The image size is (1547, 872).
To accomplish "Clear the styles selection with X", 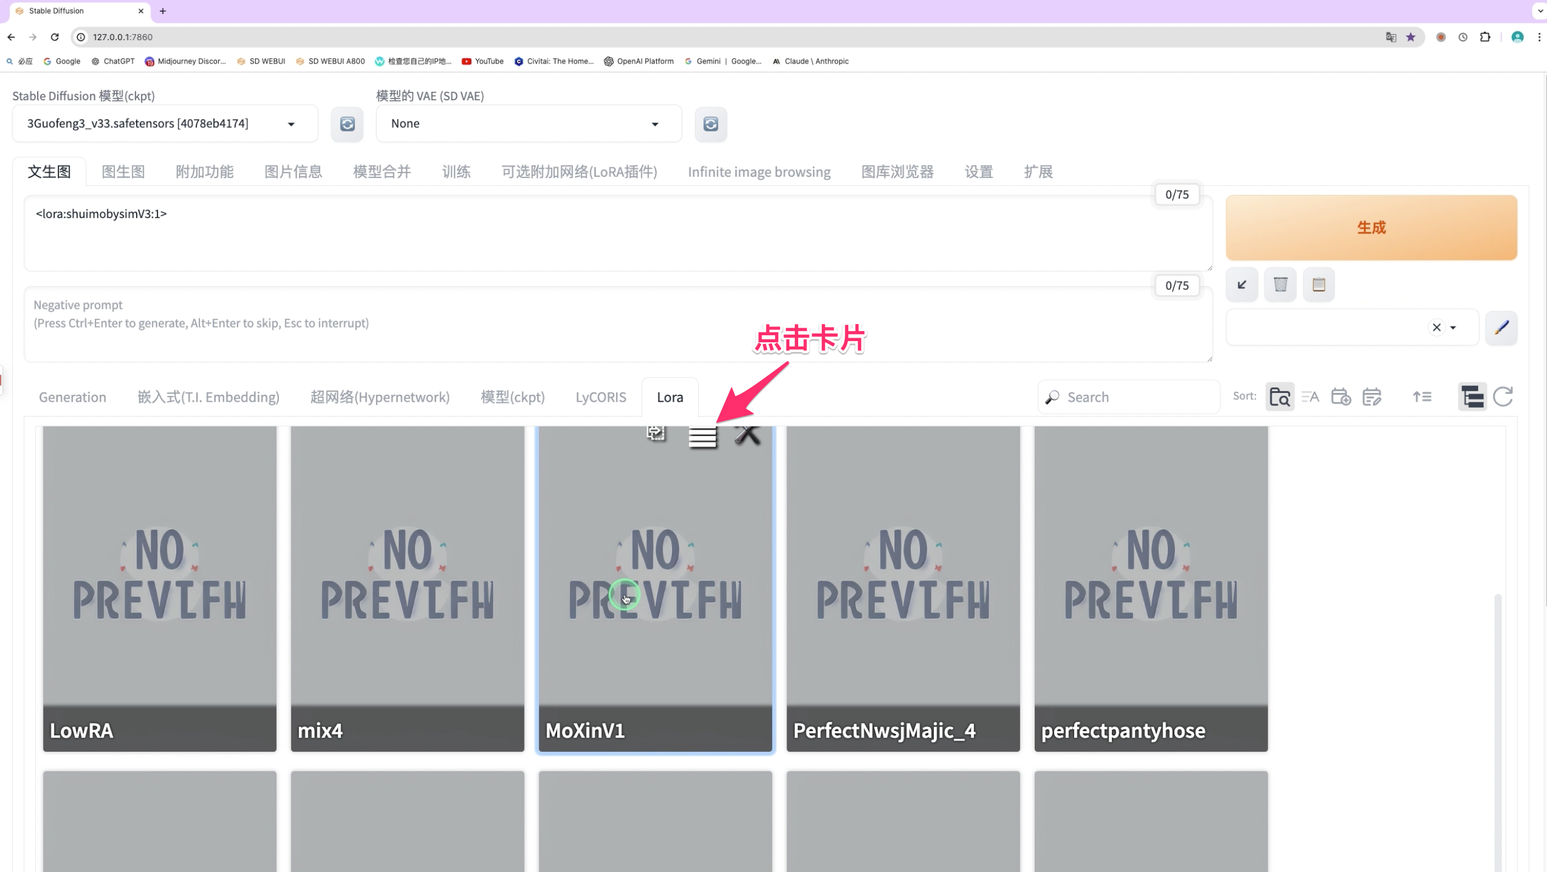I will click(1437, 328).
